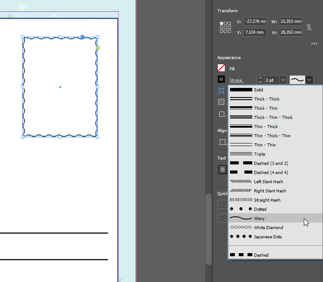This screenshot has width=323, height=282.
Task: Select the Japanese Dots stroke type
Action: coord(268,237)
